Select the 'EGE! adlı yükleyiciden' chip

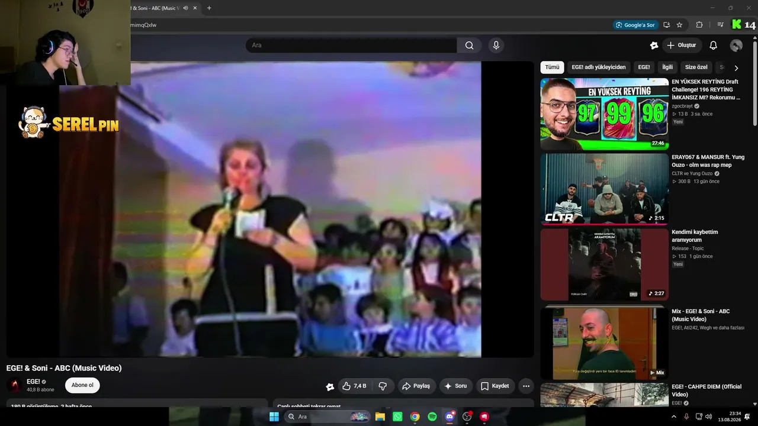click(x=599, y=67)
